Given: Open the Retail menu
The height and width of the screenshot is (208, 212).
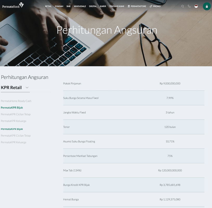Looking at the screenshot, I should (x=48, y=6).
